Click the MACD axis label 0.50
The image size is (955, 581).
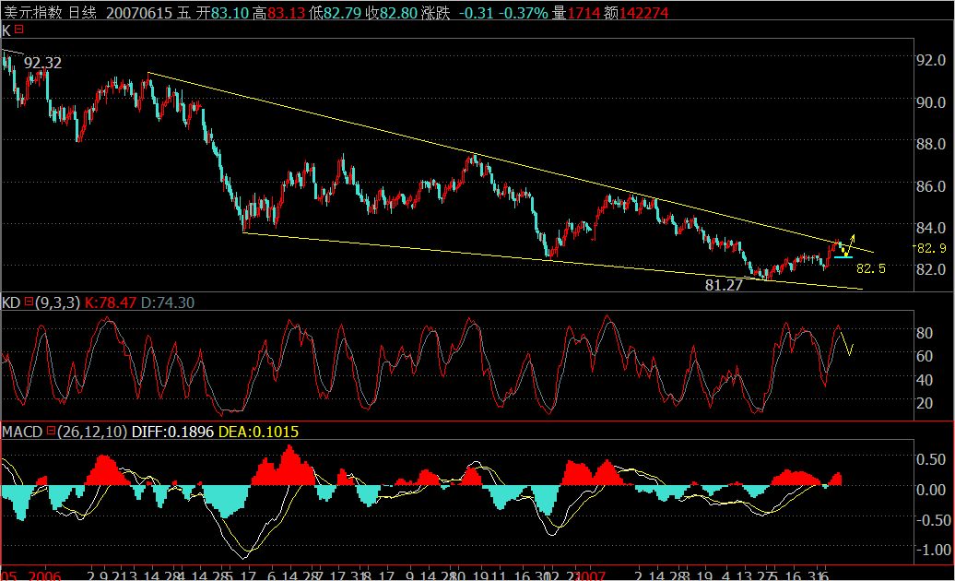(931, 460)
